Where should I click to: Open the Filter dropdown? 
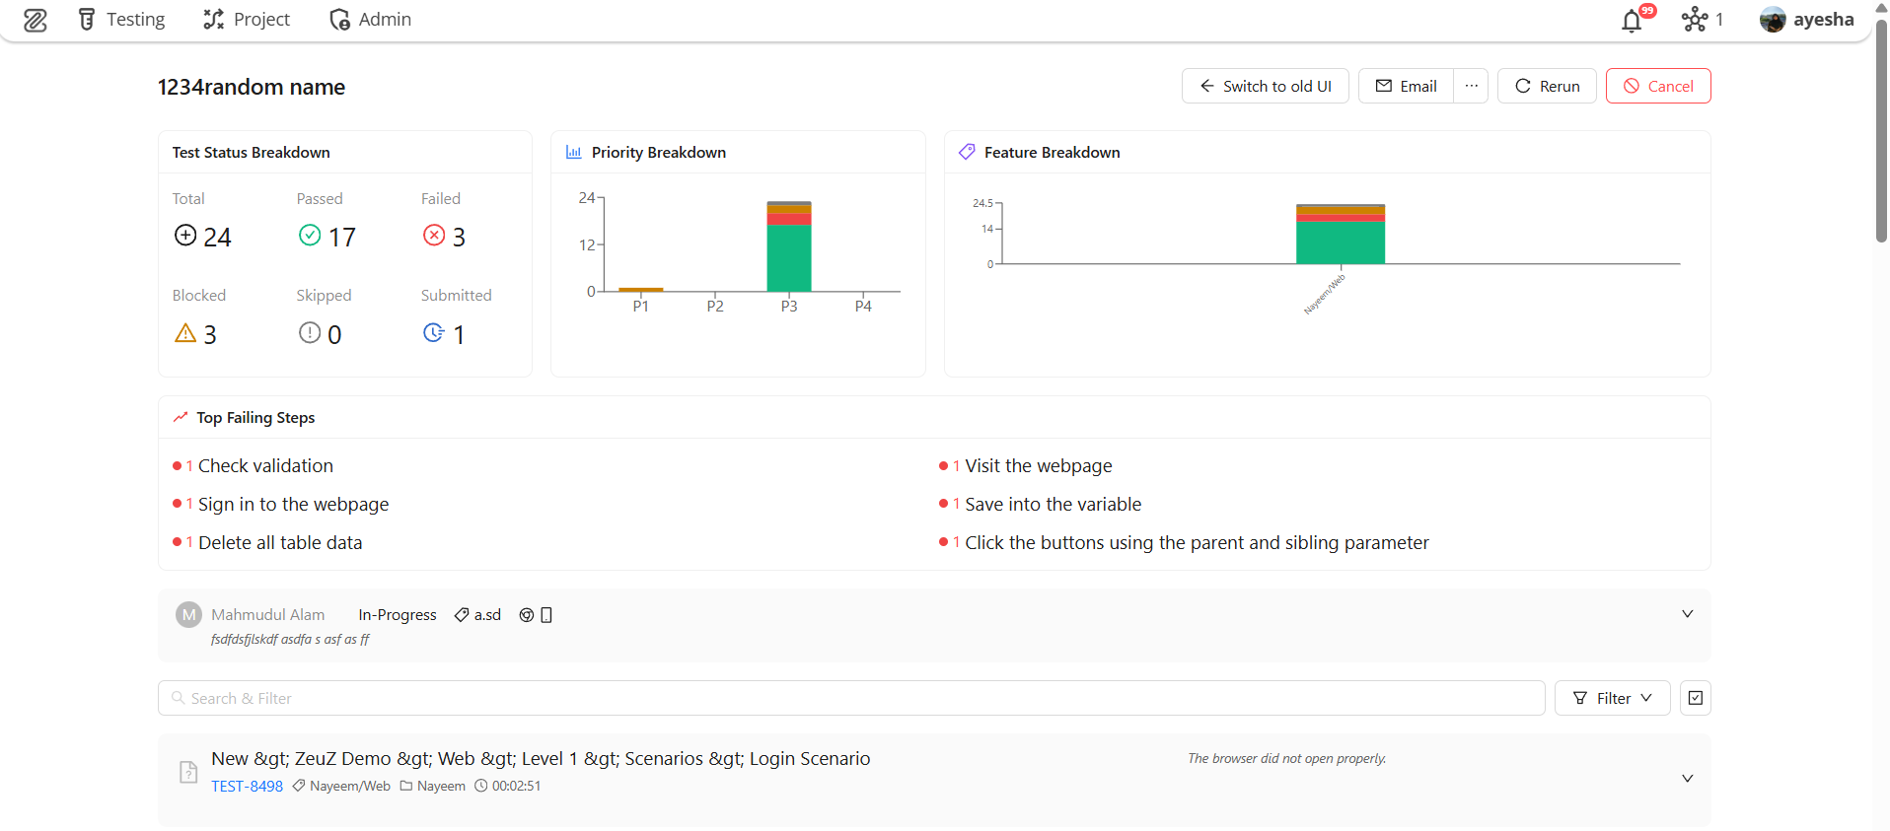point(1612,698)
